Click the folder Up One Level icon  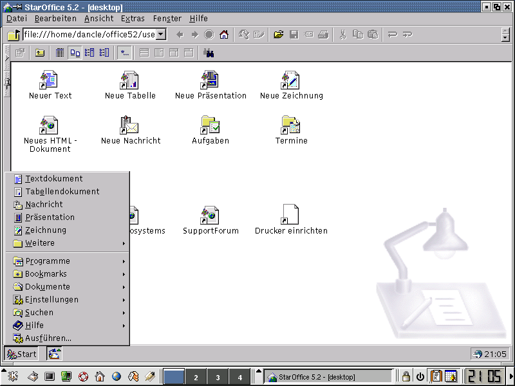(40, 53)
